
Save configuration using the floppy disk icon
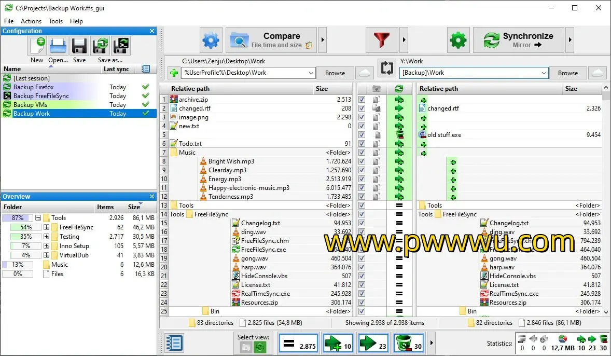tap(79, 47)
